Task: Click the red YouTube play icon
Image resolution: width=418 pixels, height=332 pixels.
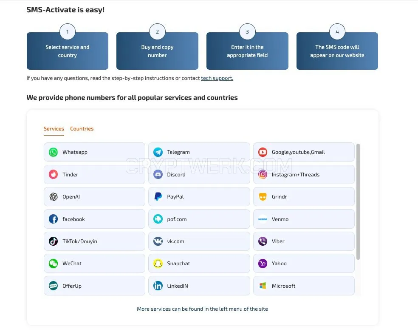Action: (263, 152)
